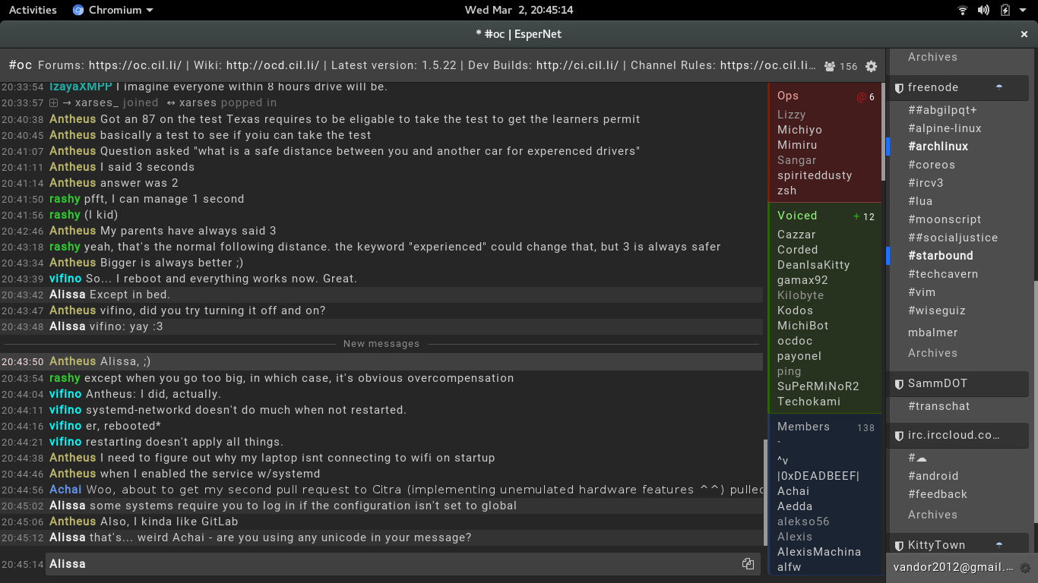Screen dimensions: 1038x583
Task: Click the member count people icon
Action: tap(830, 66)
